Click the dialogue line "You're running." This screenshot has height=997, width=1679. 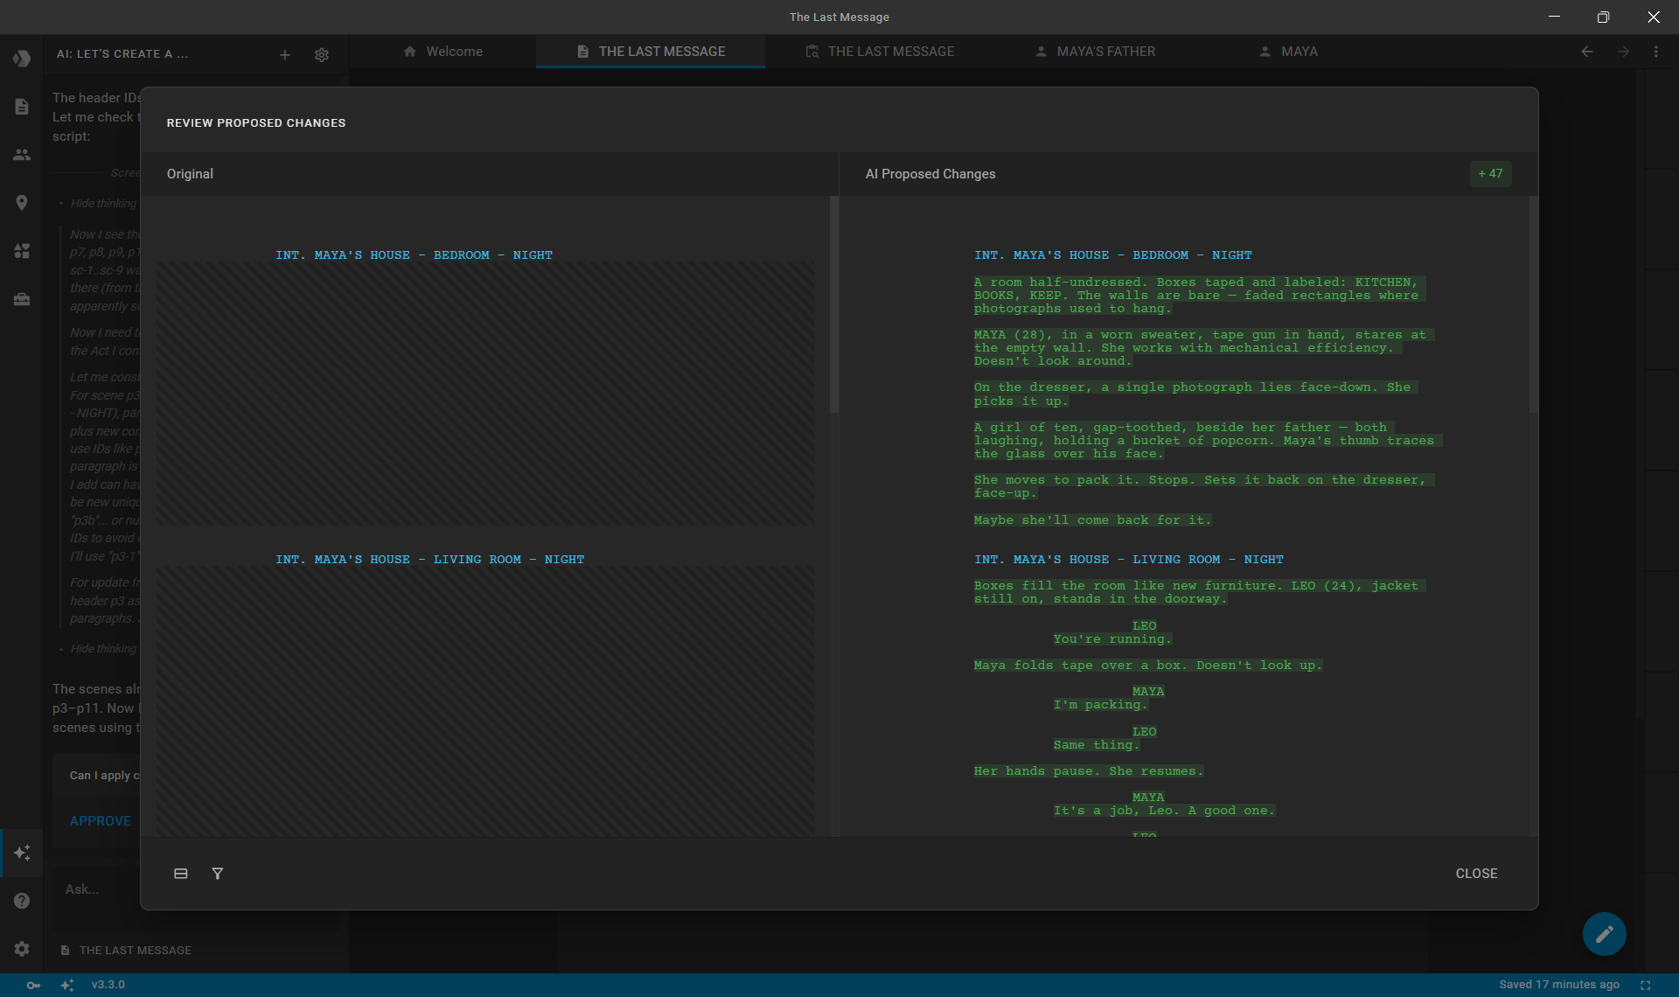(x=1111, y=639)
